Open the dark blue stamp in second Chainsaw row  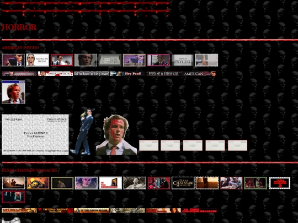coord(13,197)
